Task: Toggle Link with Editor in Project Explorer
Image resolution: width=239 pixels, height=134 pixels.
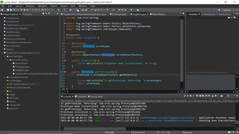Action: (46, 14)
